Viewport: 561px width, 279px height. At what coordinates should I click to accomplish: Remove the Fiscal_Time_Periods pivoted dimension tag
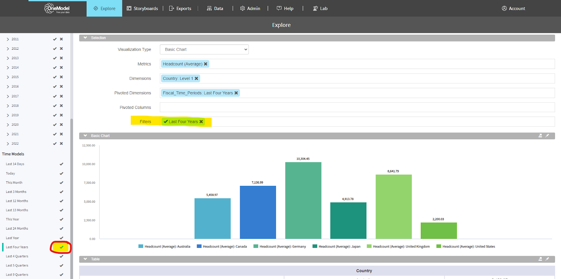[x=236, y=93]
